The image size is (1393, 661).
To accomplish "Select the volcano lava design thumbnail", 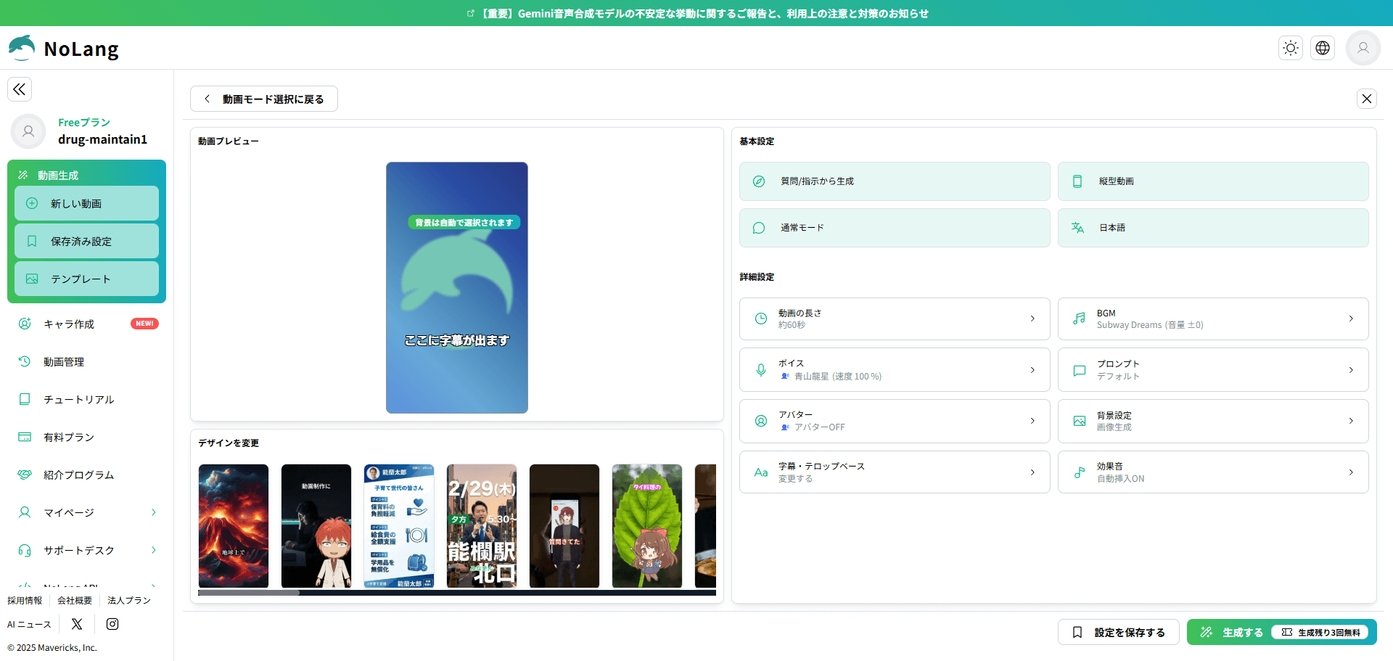I will click(x=234, y=526).
